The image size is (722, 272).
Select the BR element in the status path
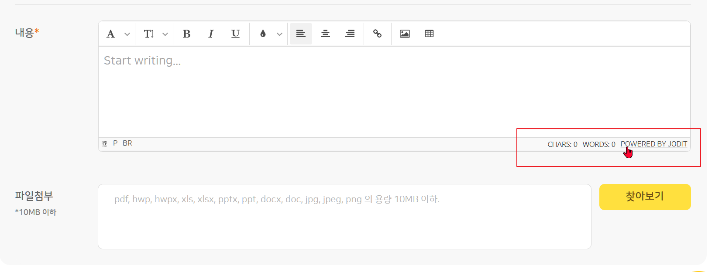pyautogui.click(x=127, y=143)
